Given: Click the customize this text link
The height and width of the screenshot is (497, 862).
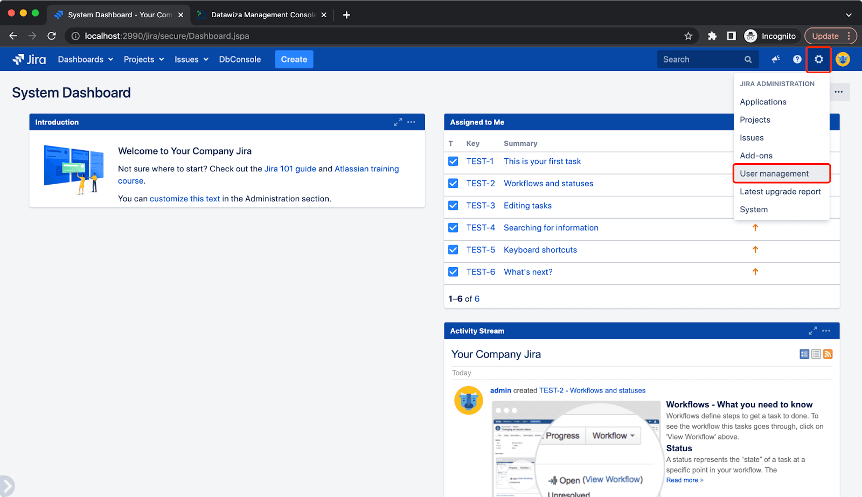Looking at the screenshot, I should pyautogui.click(x=185, y=199).
